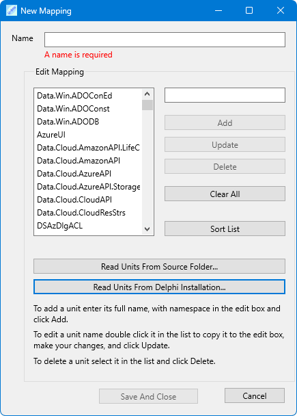Click the disabled Update button
Viewport: 297px width, 416px height.
[x=225, y=144]
